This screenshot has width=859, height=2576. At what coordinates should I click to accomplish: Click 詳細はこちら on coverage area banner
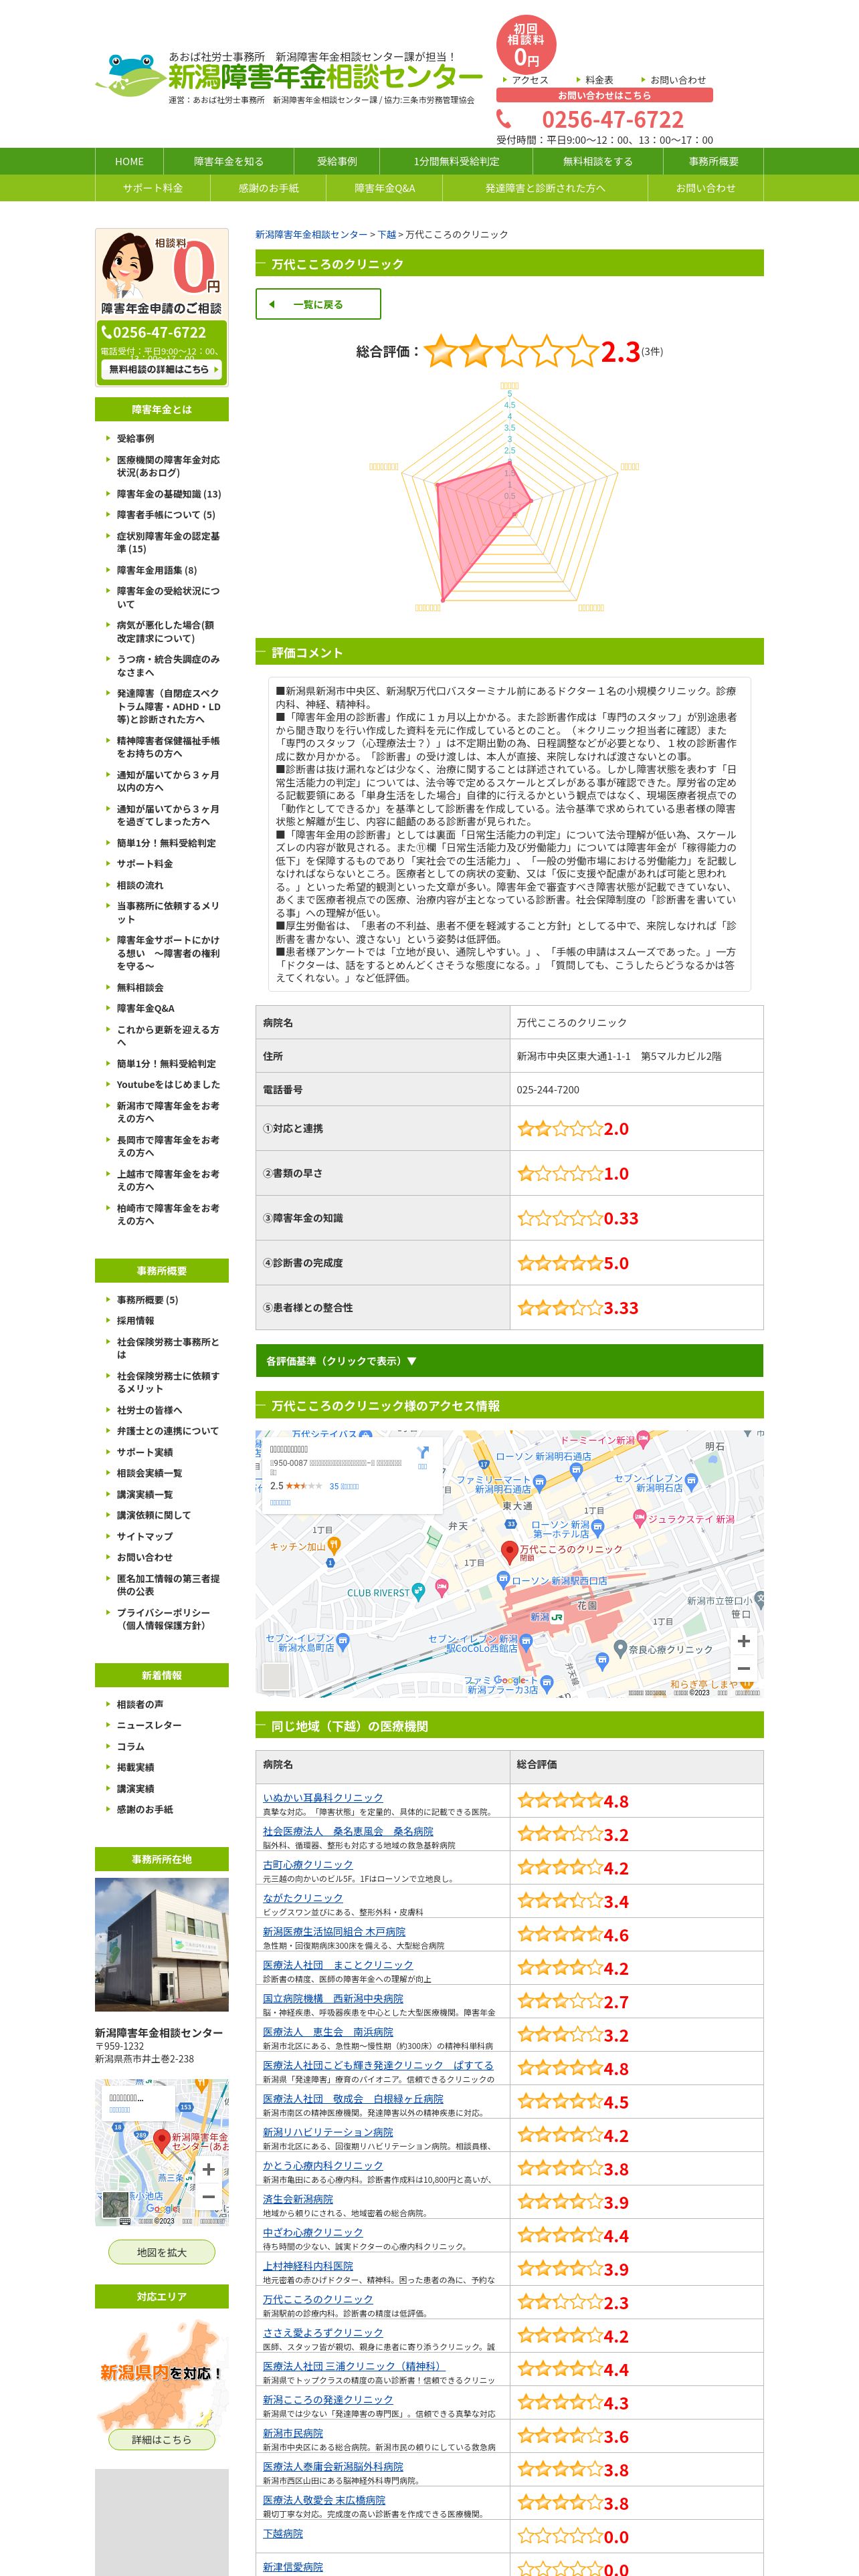click(161, 2440)
